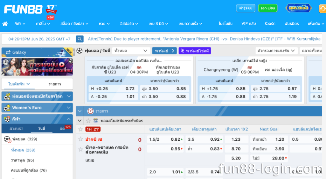Pick A -0.25 odds 1.01
This screenshot has height=179, width=326.
tap(113, 97)
